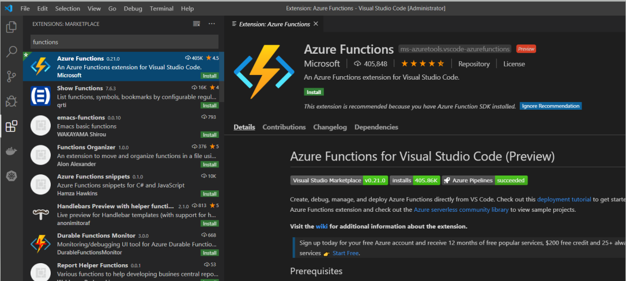Click the download count 405,848
626x281 pixels.
pyautogui.click(x=371, y=63)
